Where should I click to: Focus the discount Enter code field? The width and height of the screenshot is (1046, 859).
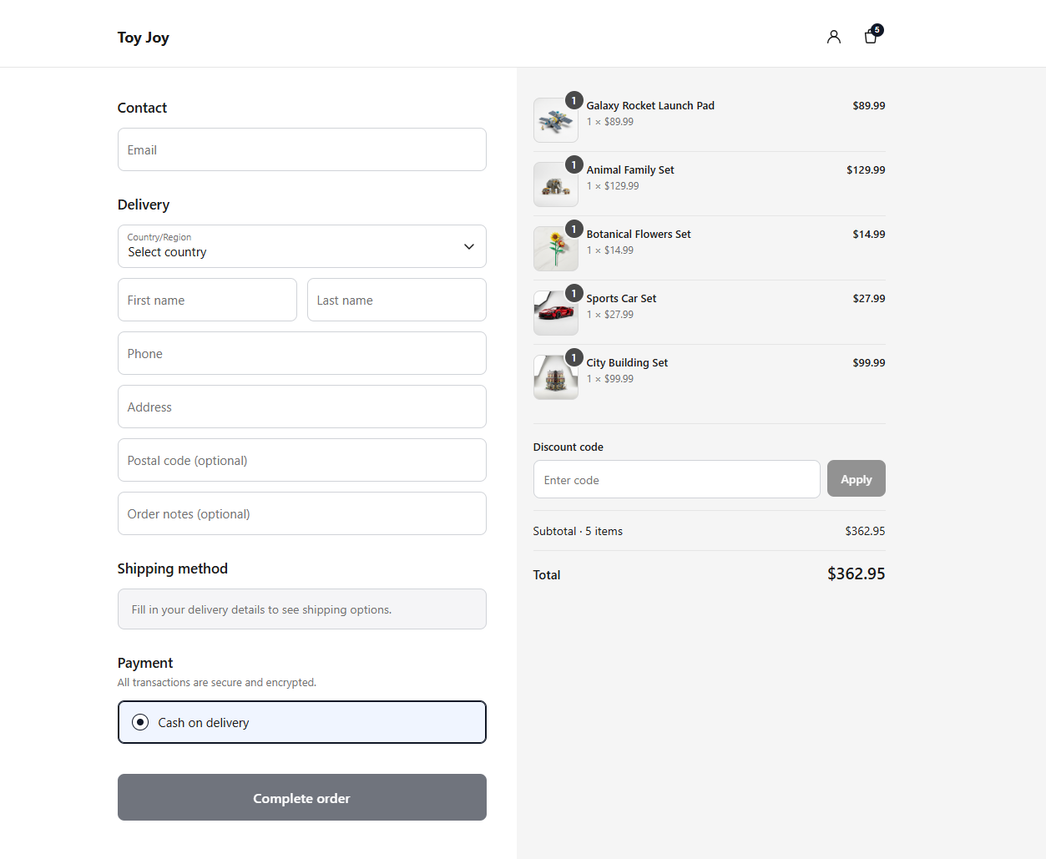click(676, 479)
